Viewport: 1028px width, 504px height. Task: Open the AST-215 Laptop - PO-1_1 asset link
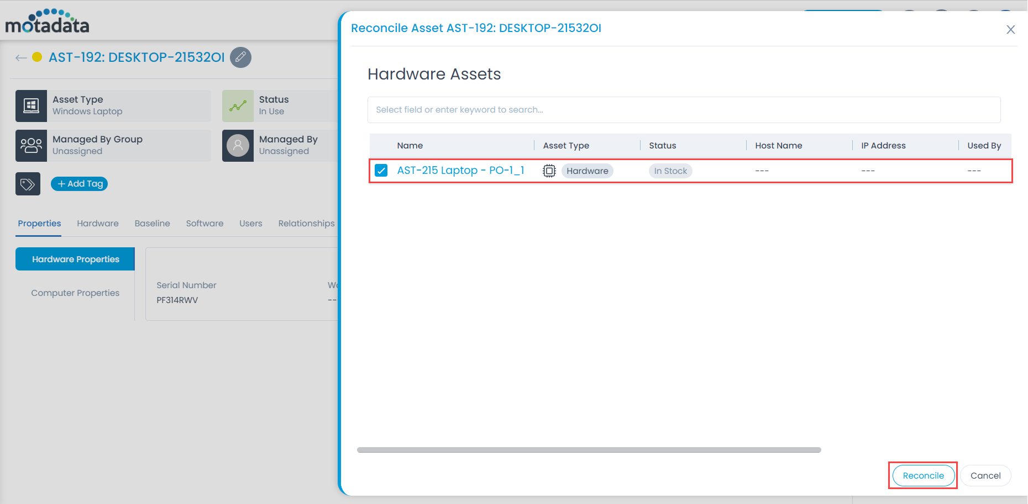461,170
